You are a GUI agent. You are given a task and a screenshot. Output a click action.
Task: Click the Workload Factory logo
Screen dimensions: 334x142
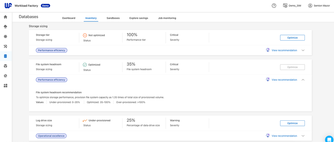[8, 6]
